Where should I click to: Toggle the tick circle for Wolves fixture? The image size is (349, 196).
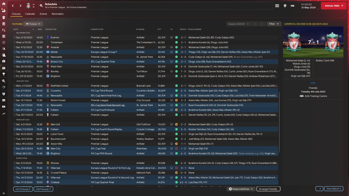coord(14,163)
